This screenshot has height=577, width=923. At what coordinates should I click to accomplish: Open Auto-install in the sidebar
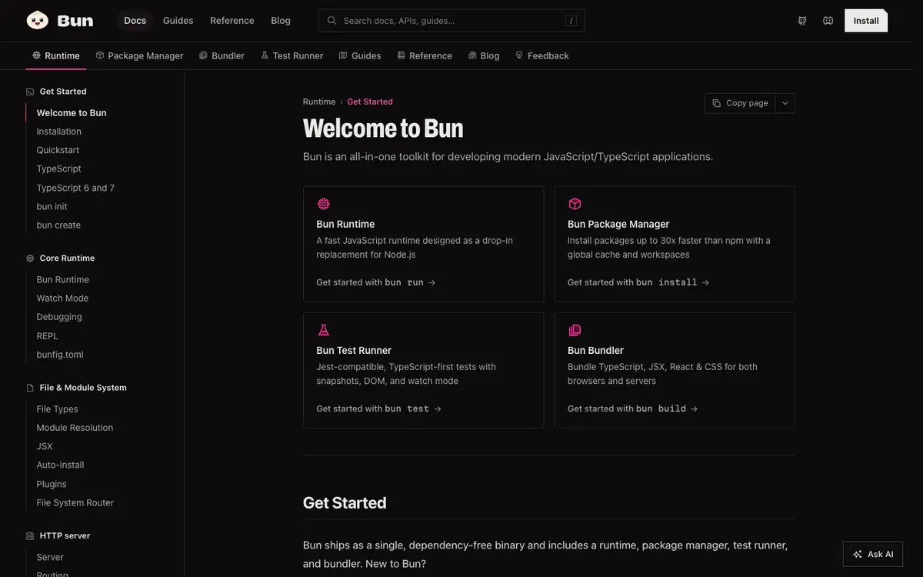pyautogui.click(x=60, y=465)
